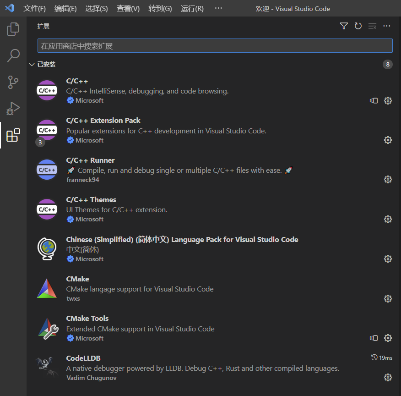Click the C/C++ Themes extension icon
The image size is (401, 396).
(x=47, y=209)
